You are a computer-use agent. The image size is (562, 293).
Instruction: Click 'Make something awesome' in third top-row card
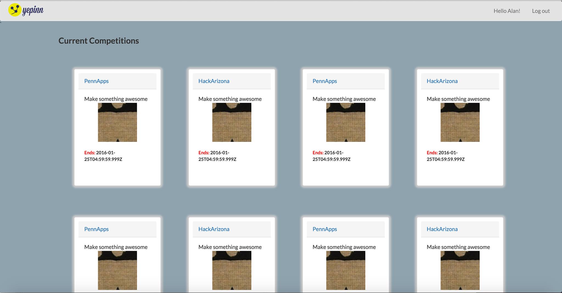[344, 99]
